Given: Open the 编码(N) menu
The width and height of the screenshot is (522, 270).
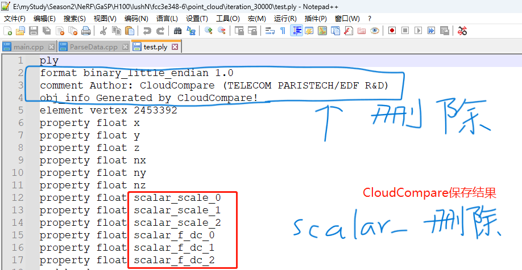Looking at the screenshot, I should click(x=136, y=19).
